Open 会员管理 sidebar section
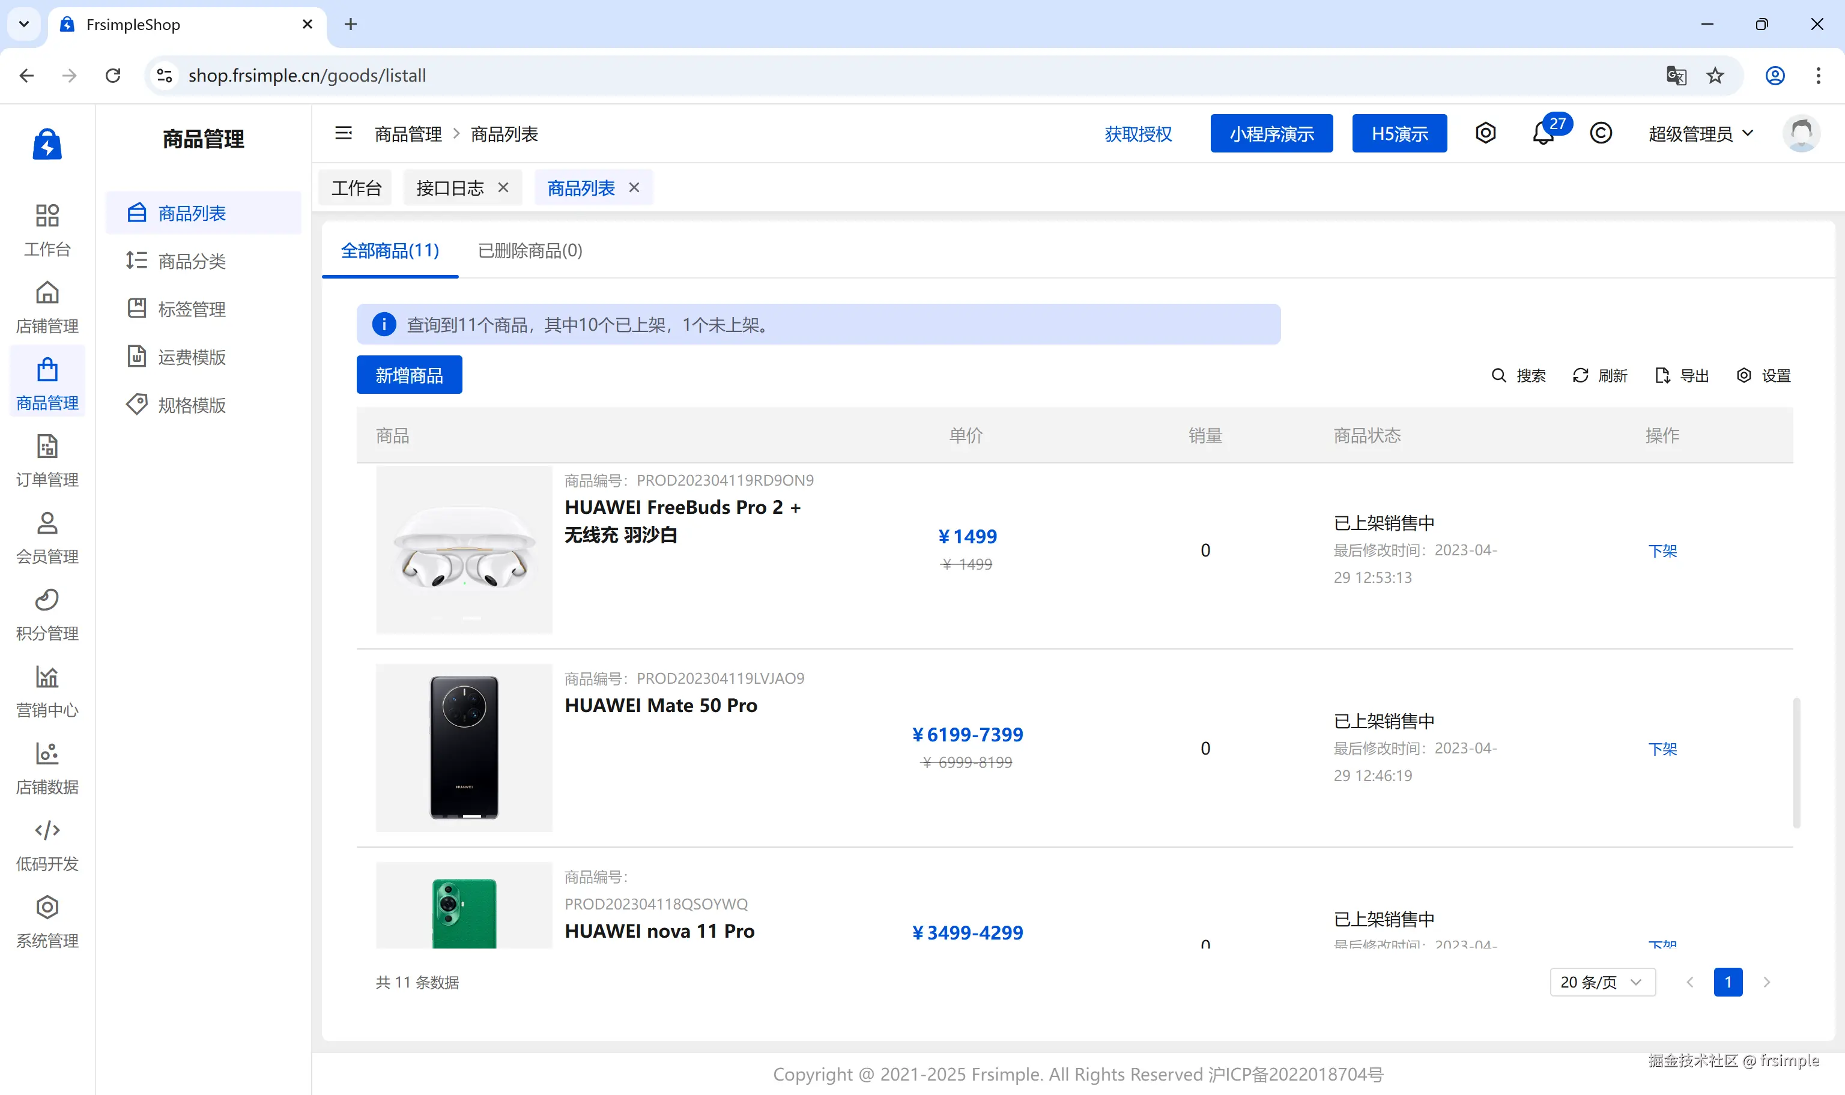Viewport: 1845px width, 1095px height. click(47, 538)
